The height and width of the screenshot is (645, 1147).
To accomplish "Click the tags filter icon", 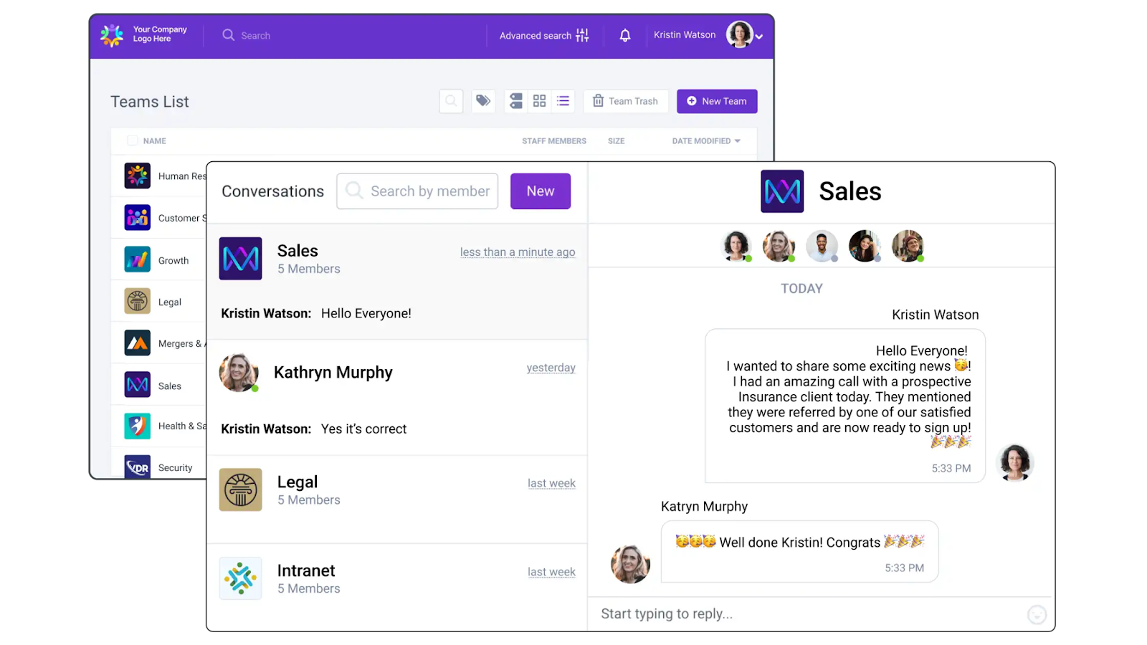I will click(482, 101).
